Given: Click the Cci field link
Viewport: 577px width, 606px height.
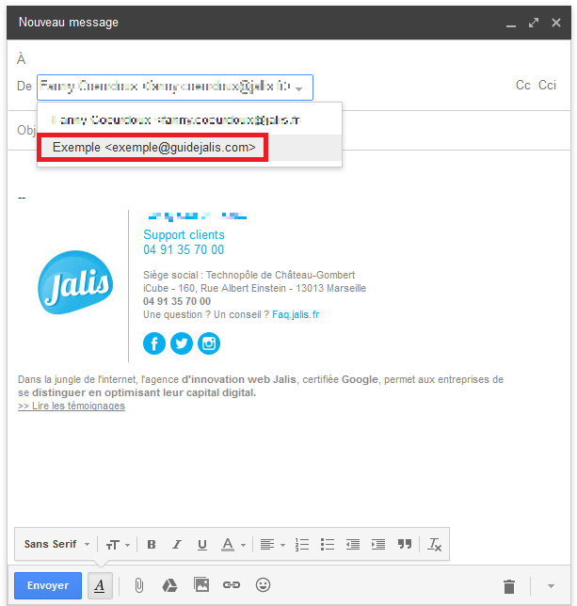Looking at the screenshot, I should coord(547,86).
